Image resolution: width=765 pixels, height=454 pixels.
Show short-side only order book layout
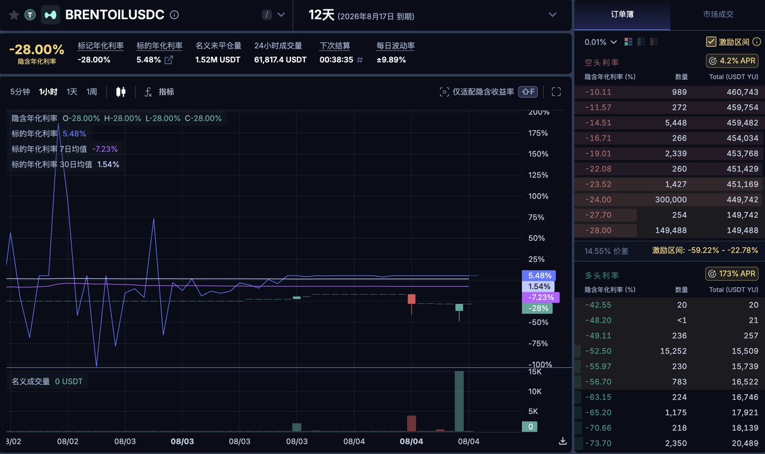654,42
